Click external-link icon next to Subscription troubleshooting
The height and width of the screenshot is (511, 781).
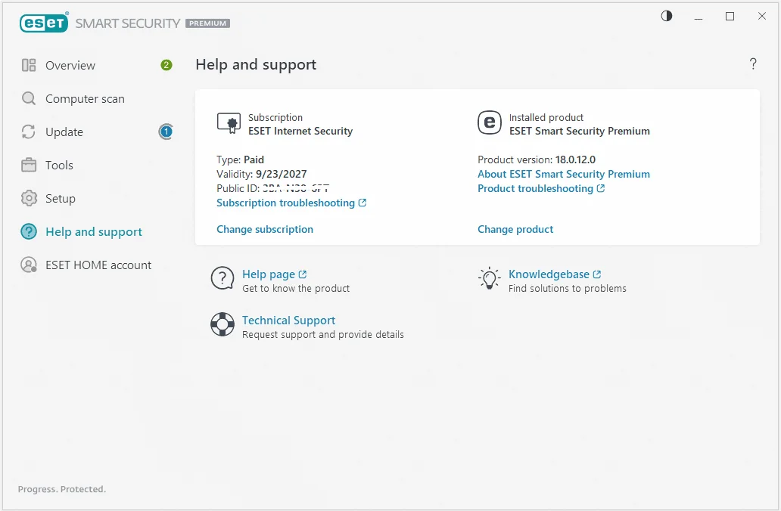pos(362,203)
